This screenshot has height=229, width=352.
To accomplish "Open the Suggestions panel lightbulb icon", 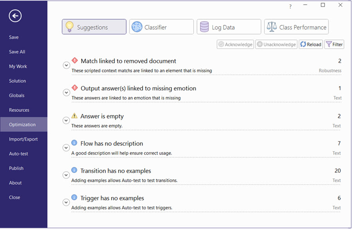I will [x=70, y=27].
